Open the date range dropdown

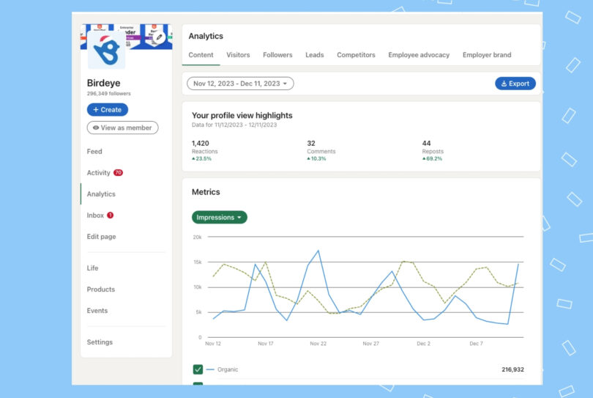tap(240, 84)
